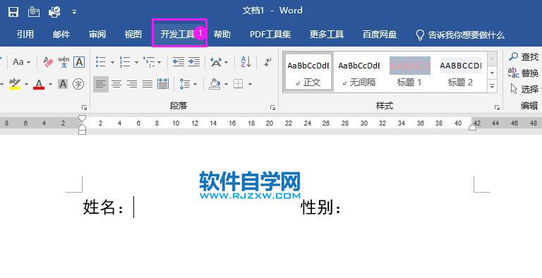Click the Borders icon
Image resolution: width=542 pixels, height=278 pixels.
click(x=238, y=84)
